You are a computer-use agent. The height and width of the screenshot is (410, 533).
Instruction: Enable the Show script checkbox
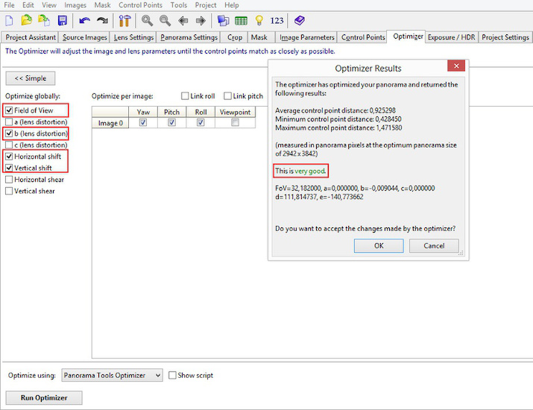coord(173,376)
